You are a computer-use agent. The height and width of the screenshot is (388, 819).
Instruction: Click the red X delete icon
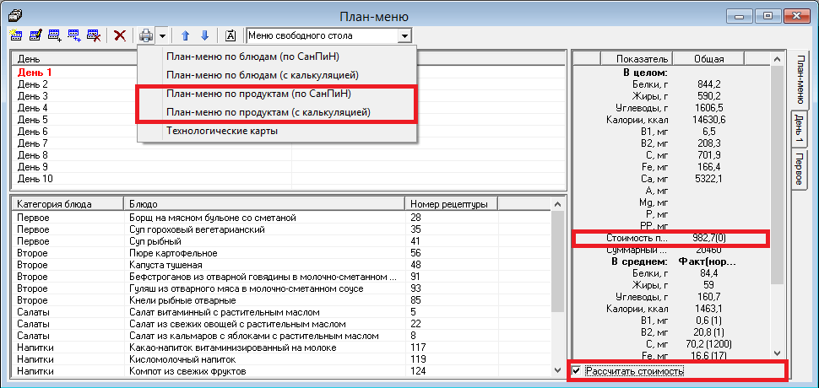120,35
